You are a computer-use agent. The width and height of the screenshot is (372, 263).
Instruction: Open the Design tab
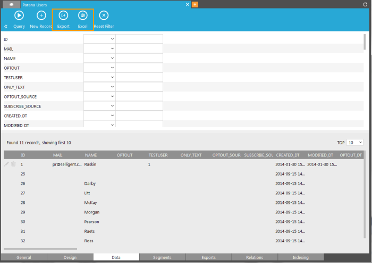[x=70, y=258]
